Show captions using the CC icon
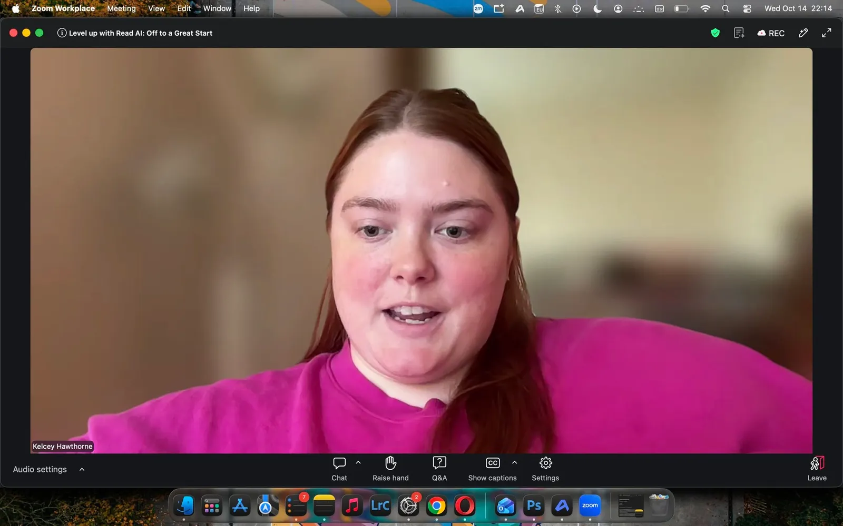843x526 pixels. tap(493, 463)
